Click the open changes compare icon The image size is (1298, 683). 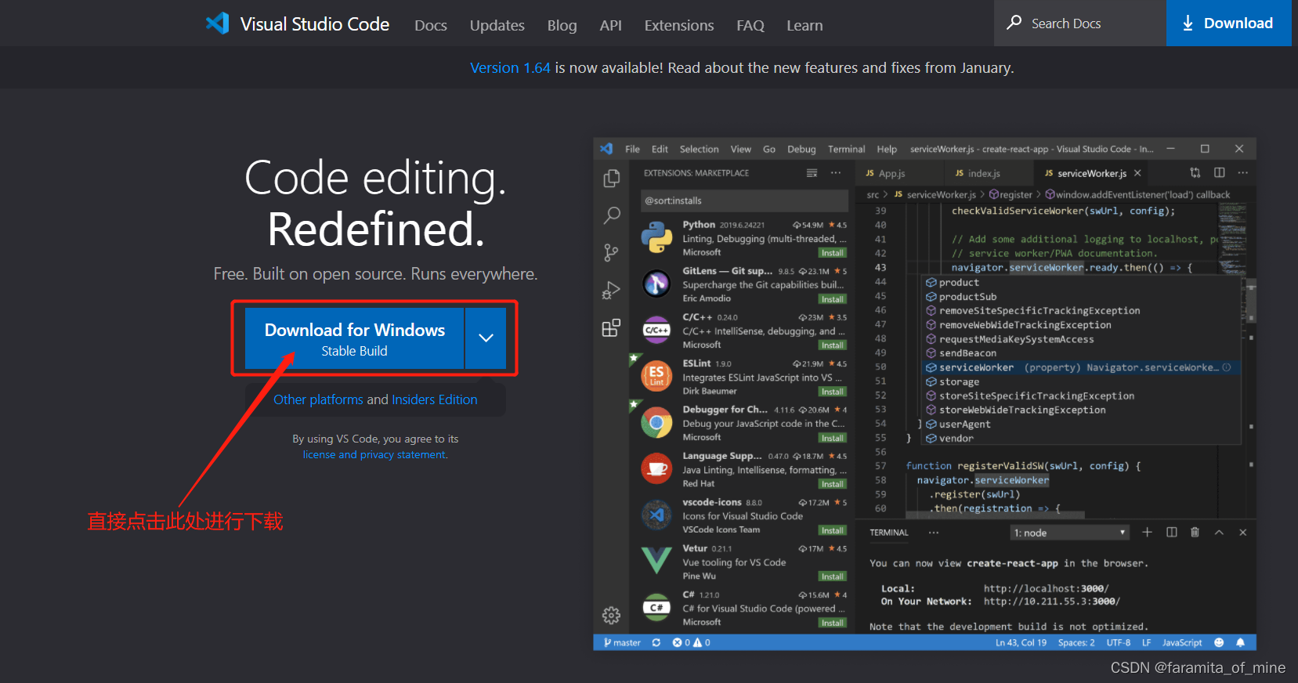[1195, 172]
